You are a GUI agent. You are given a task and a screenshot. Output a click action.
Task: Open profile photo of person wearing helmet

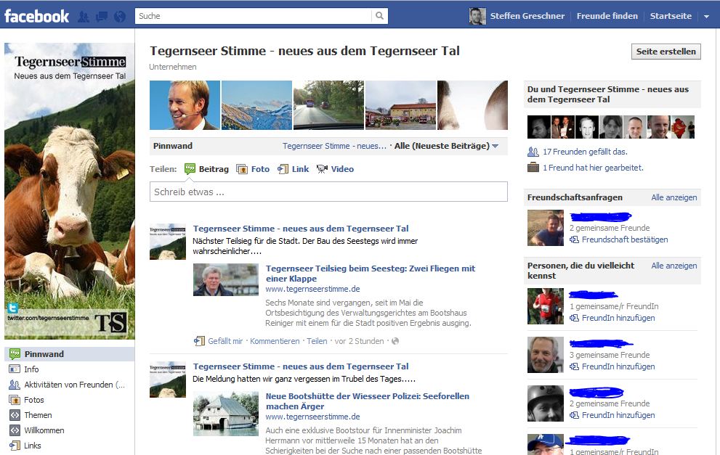tap(546, 403)
